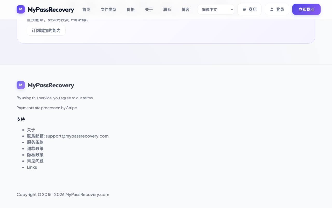
Task: Open the 关于 link in footer list
Action: pos(31,130)
